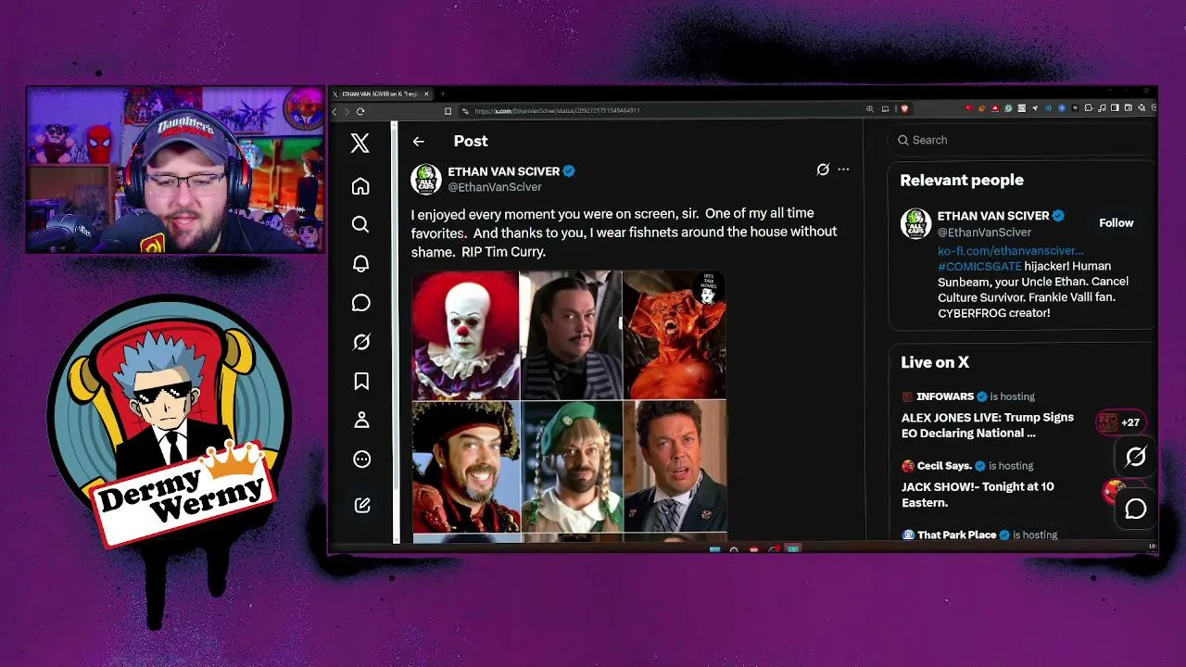Open the browser Extensions puzzle icon

click(x=1089, y=108)
